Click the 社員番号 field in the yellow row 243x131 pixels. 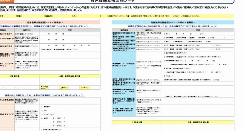point(49,16)
